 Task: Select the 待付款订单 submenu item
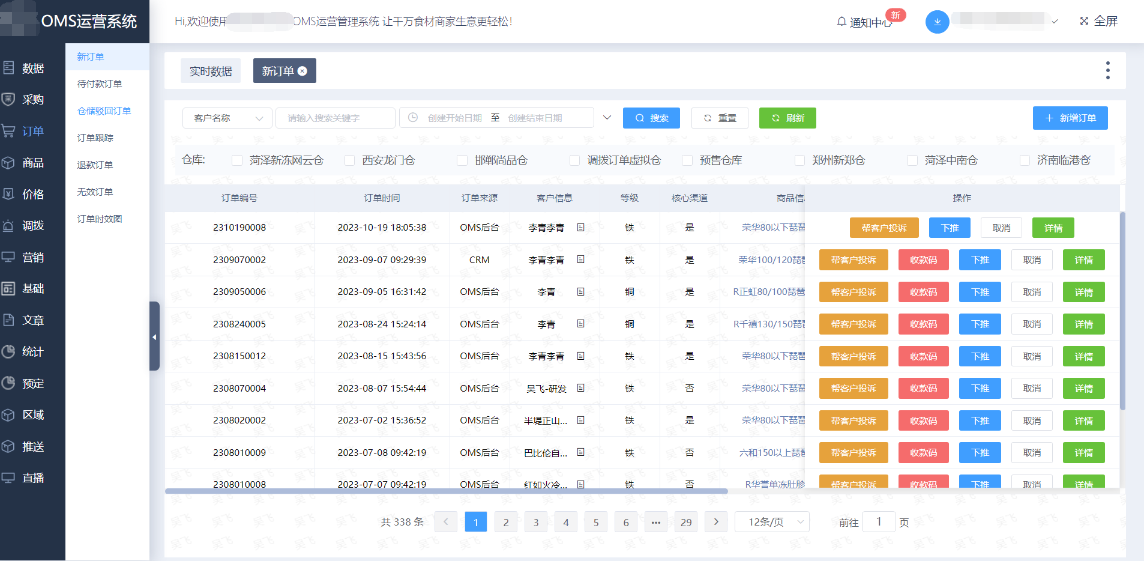pos(107,83)
